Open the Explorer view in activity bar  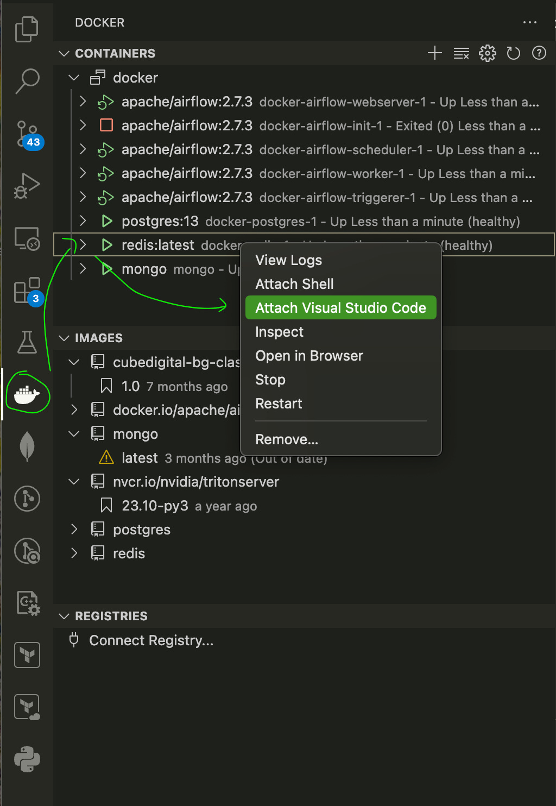pyautogui.click(x=27, y=29)
